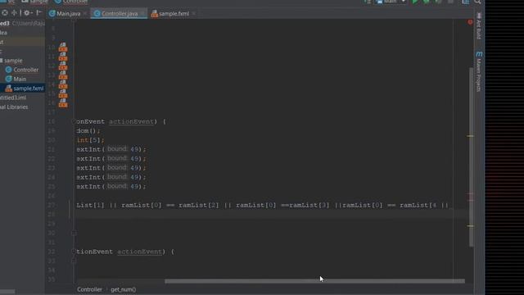524x295 pixels.
Task: Click the editor vertical scrollbar thumb
Action: click(x=472, y=157)
